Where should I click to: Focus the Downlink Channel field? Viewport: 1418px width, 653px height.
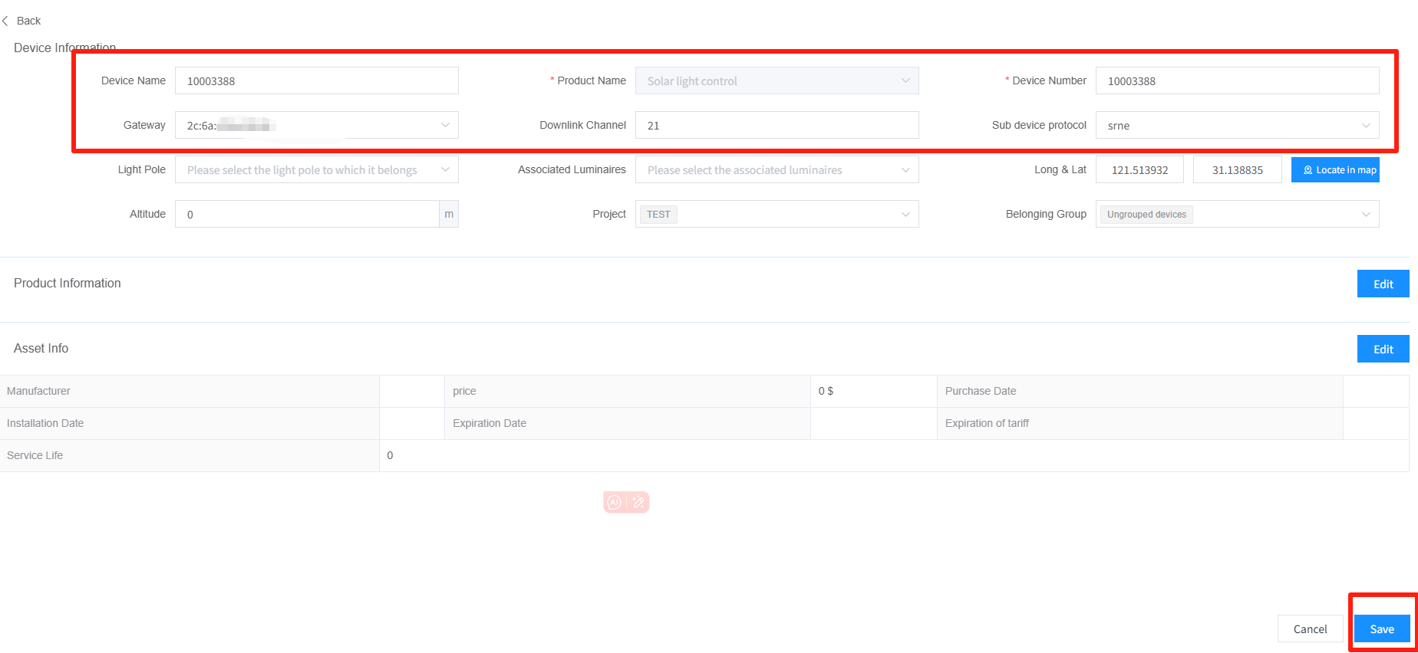tap(776, 125)
